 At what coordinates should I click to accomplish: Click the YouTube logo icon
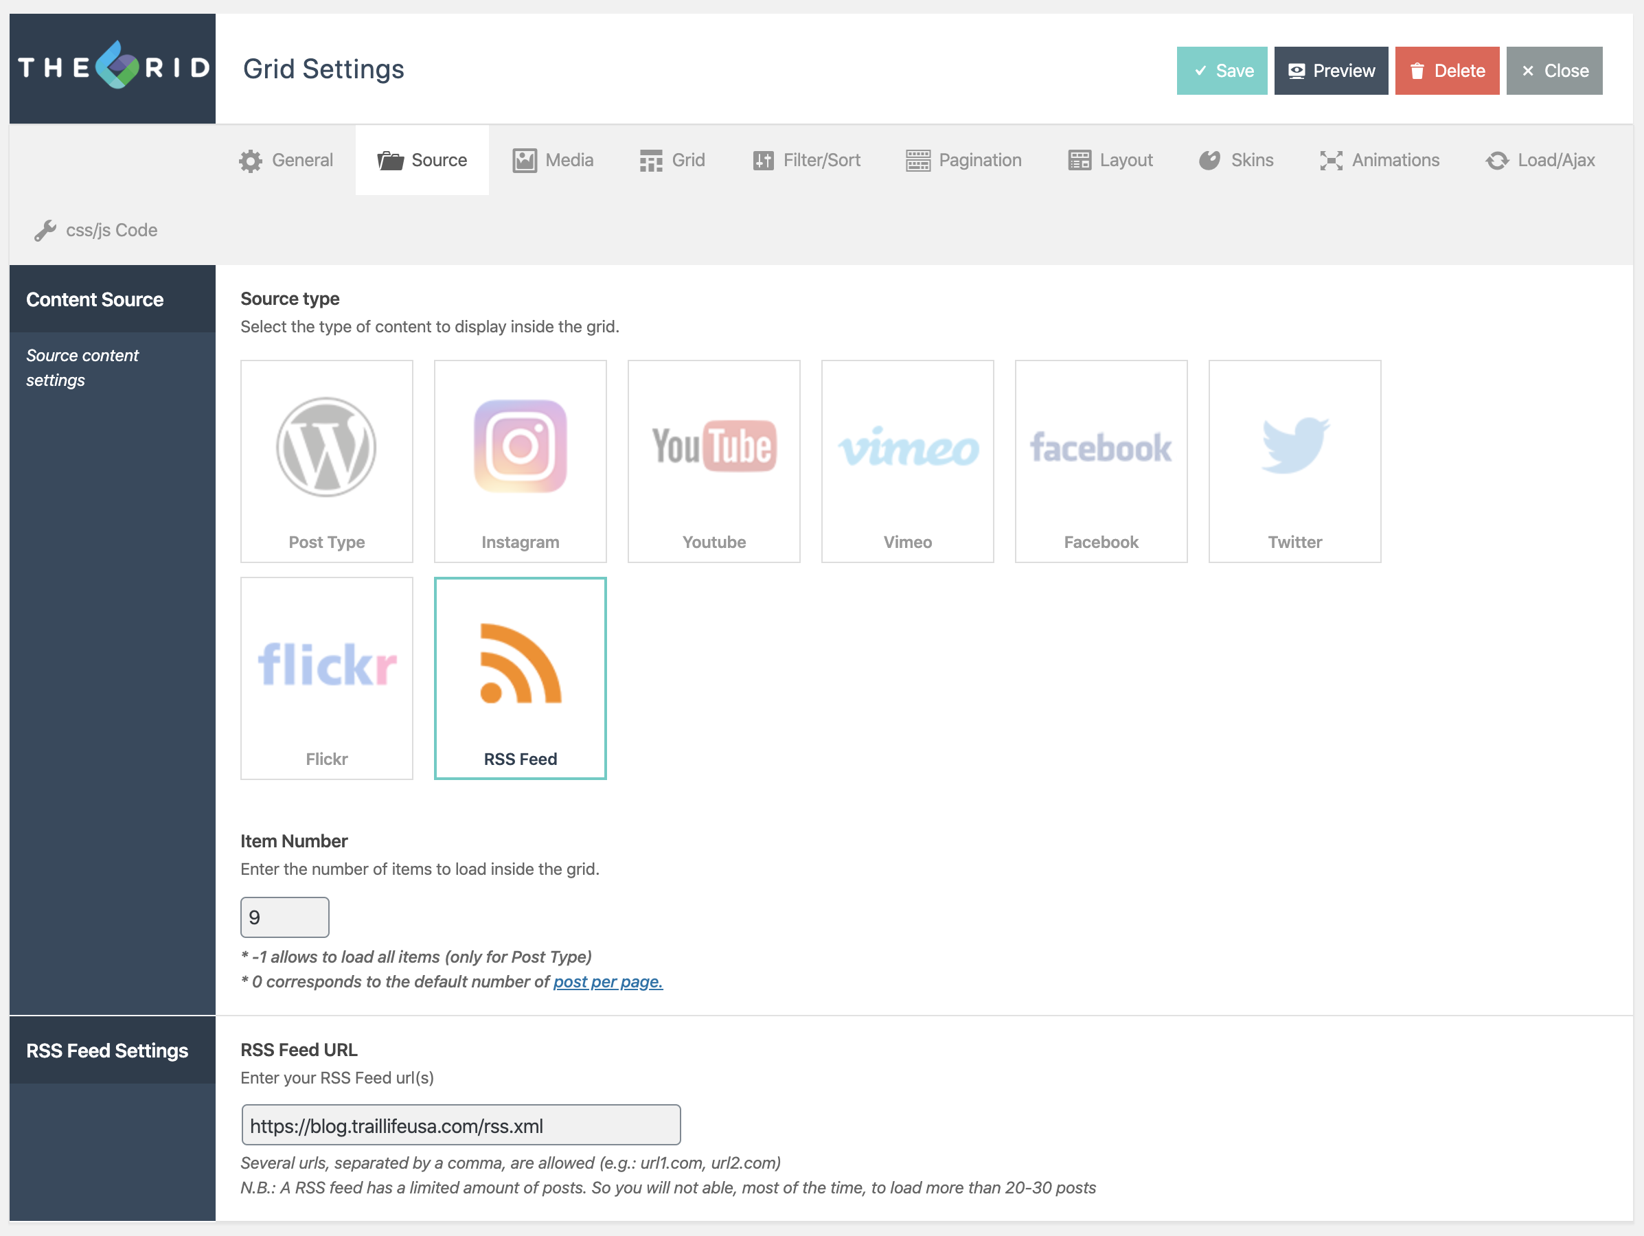(714, 446)
